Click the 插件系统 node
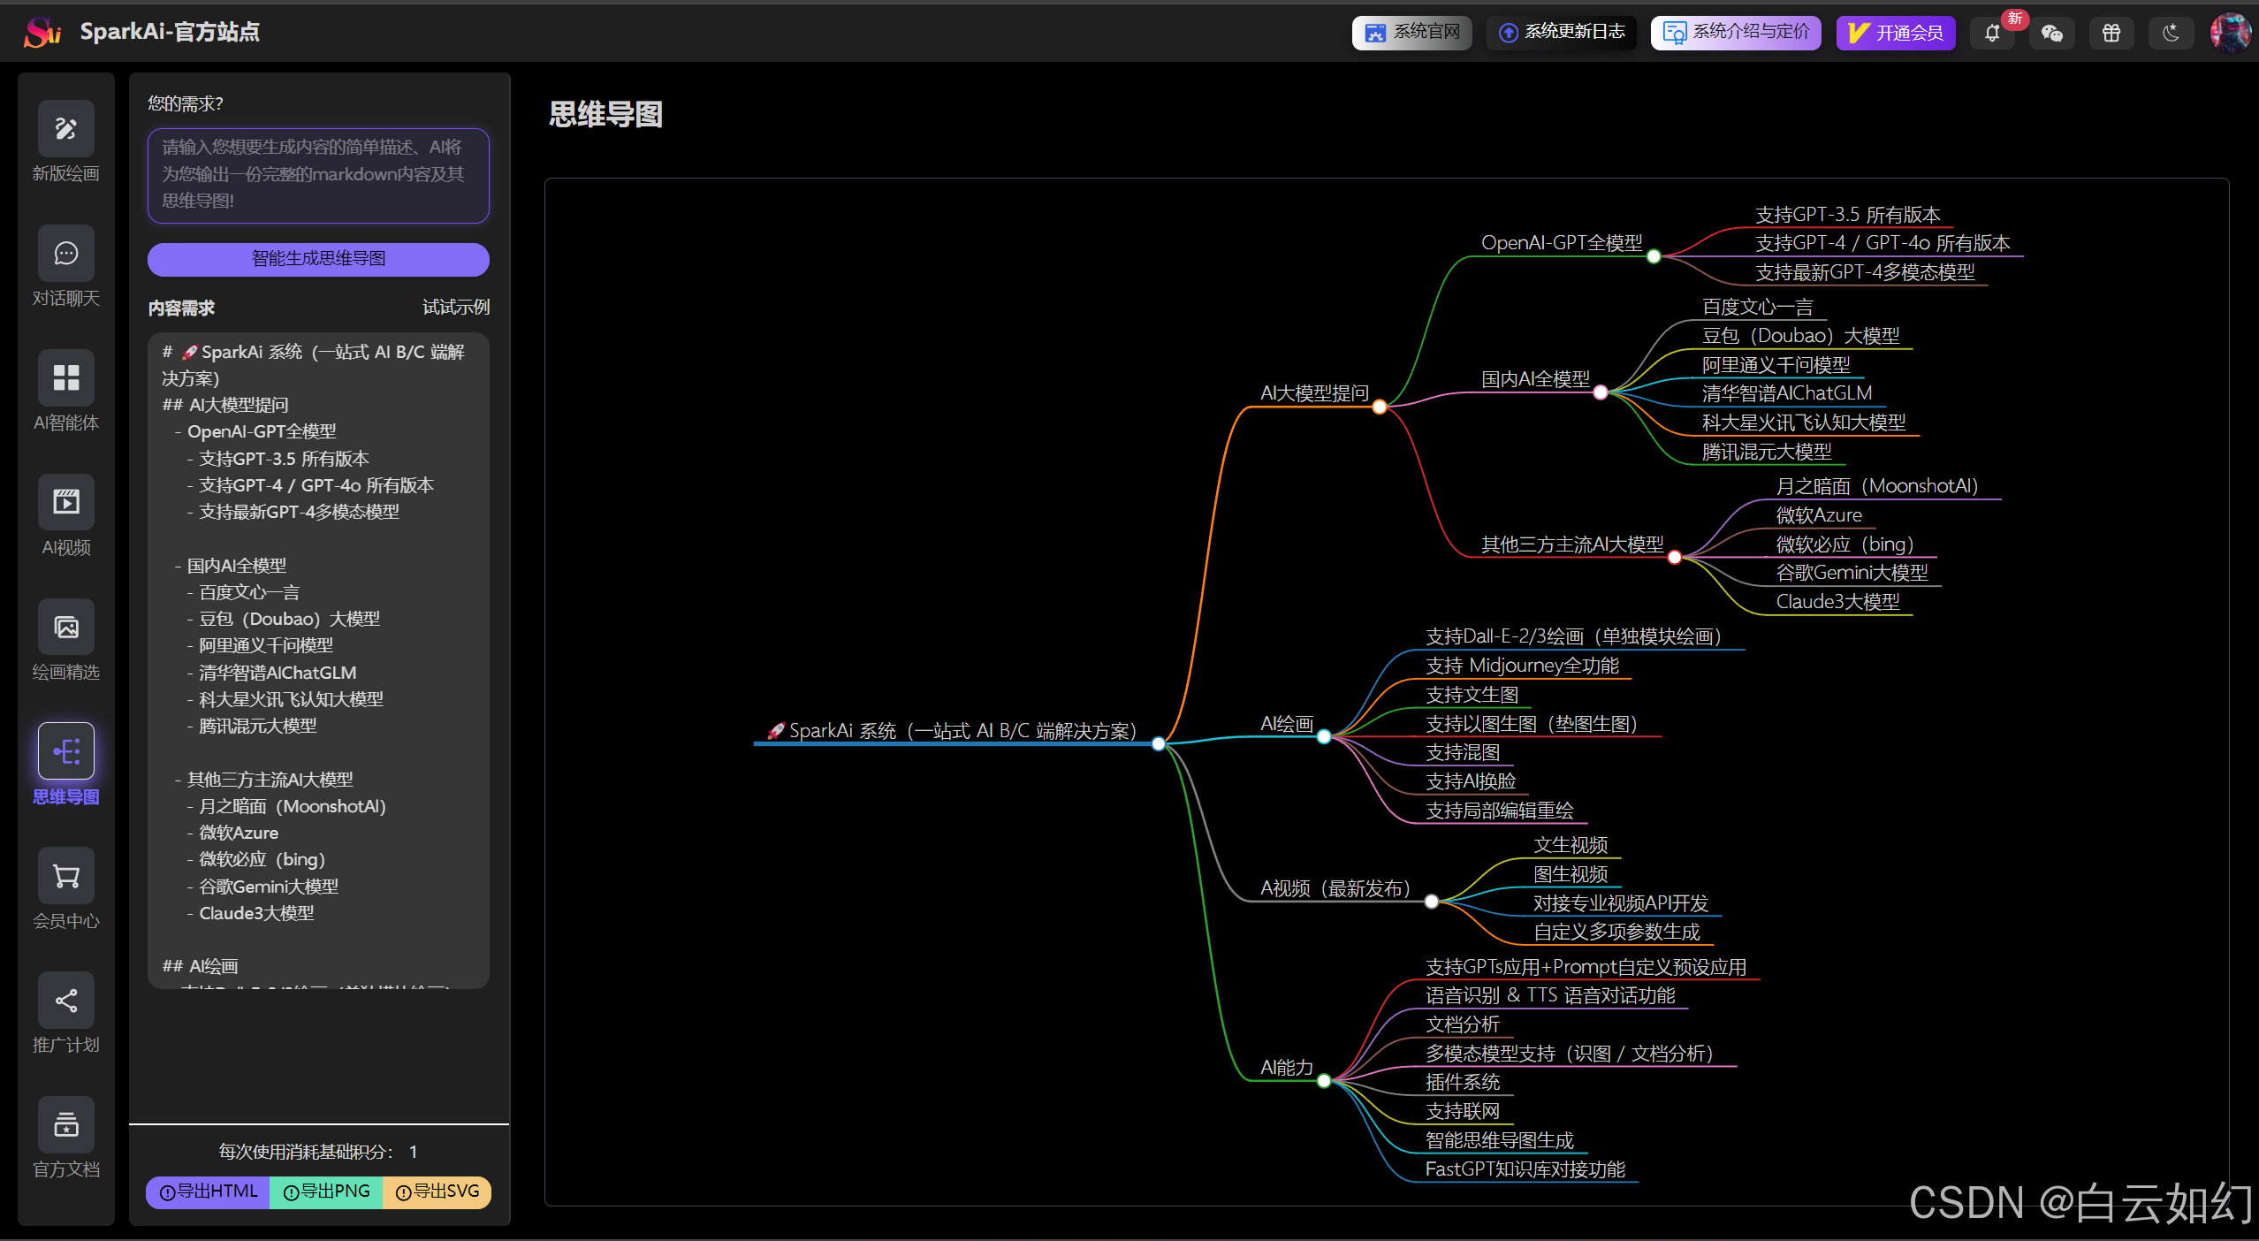This screenshot has width=2259, height=1241. point(1463,1082)
